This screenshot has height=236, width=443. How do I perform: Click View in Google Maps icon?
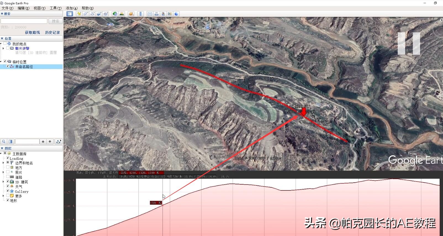click(170, 14)
